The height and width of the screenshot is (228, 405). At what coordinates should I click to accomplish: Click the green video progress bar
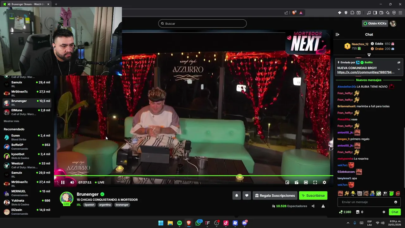click(x=193, y=175)
